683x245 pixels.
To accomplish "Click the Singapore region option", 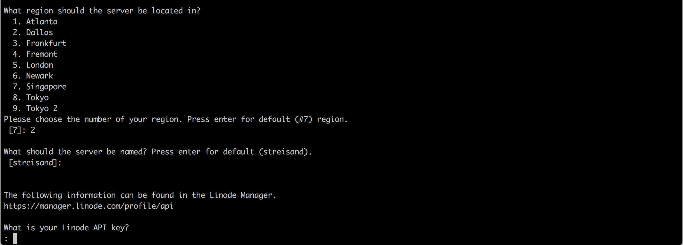I will (x=46, y=87).
